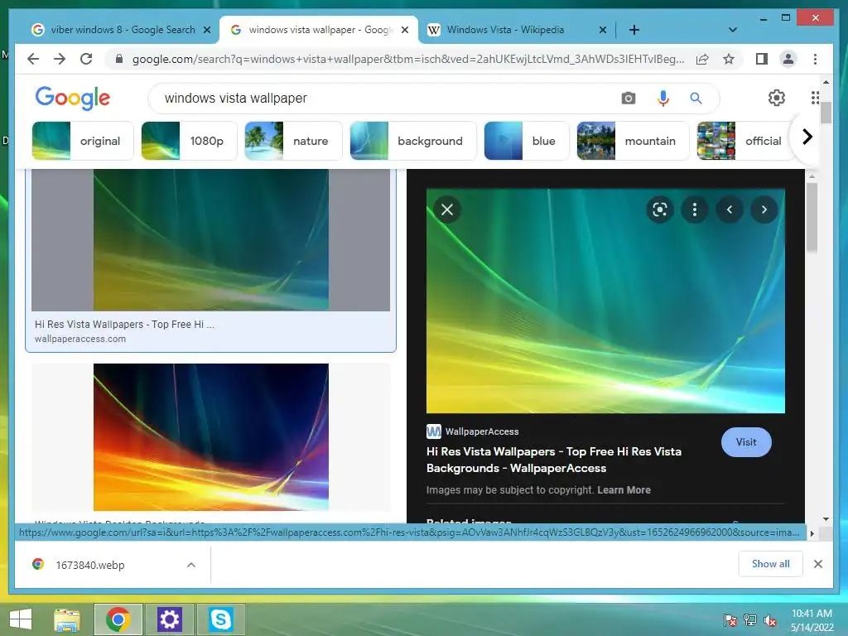This screenshot has width=848, height=636.
Task: Reload the current page
Action: click(86, 59)
